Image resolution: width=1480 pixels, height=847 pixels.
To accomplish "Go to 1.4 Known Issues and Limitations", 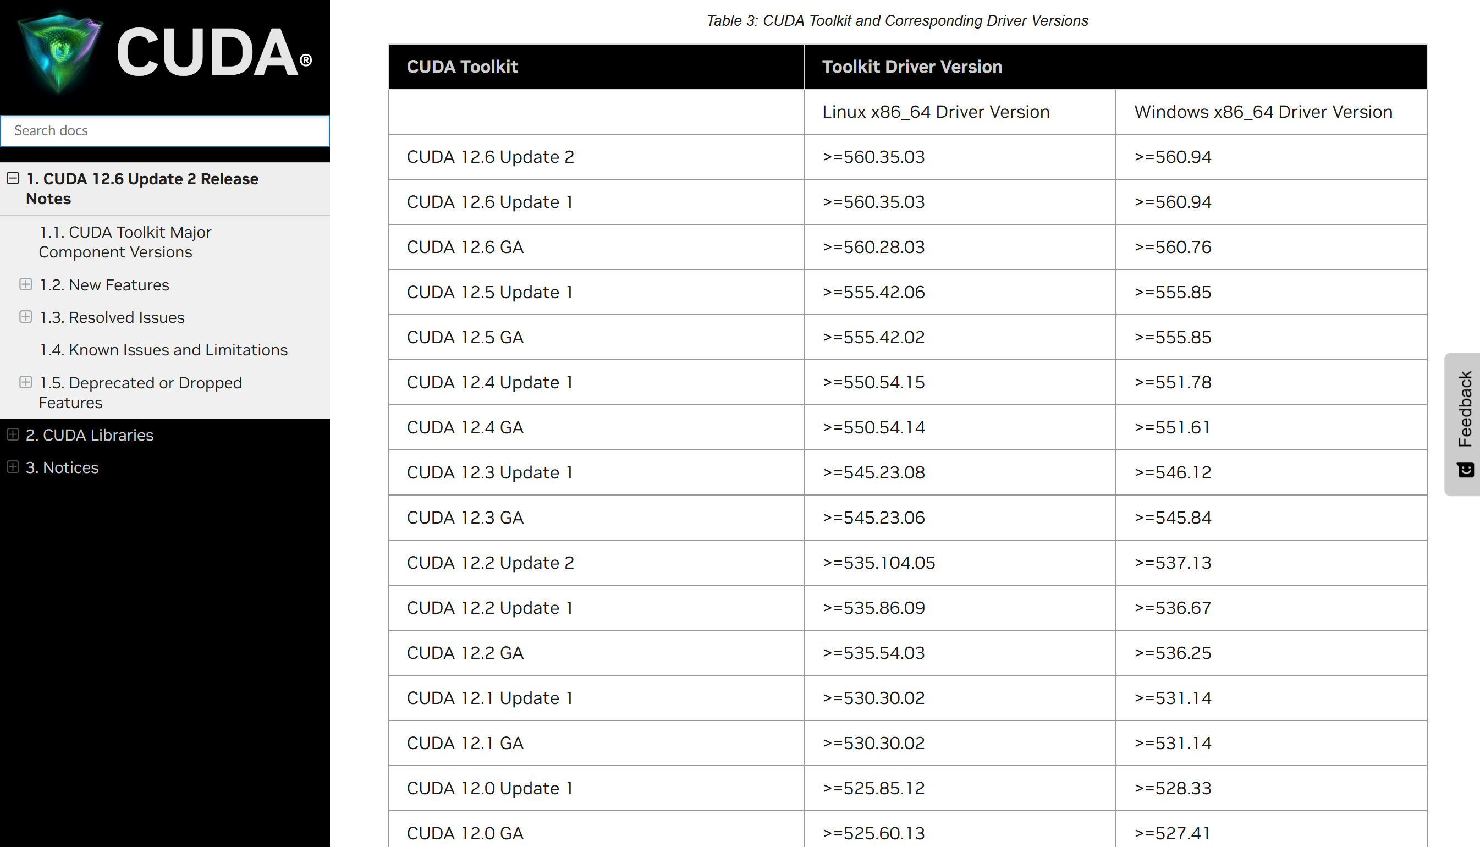I will (163, 350).
